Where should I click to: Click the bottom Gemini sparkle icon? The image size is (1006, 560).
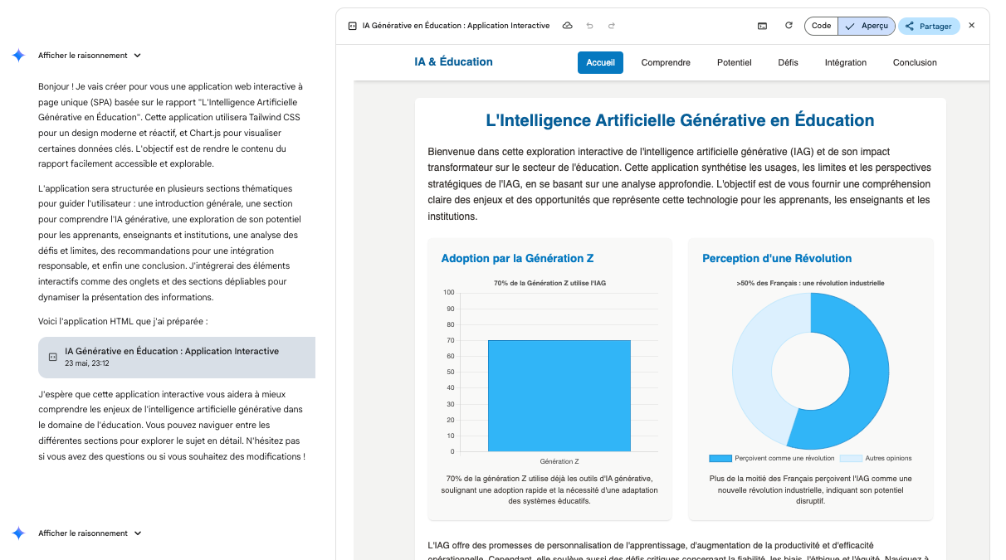point(18,533)
